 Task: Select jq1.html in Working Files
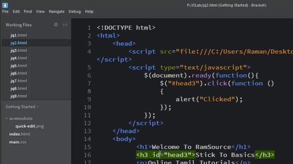(x=19, y=36)
